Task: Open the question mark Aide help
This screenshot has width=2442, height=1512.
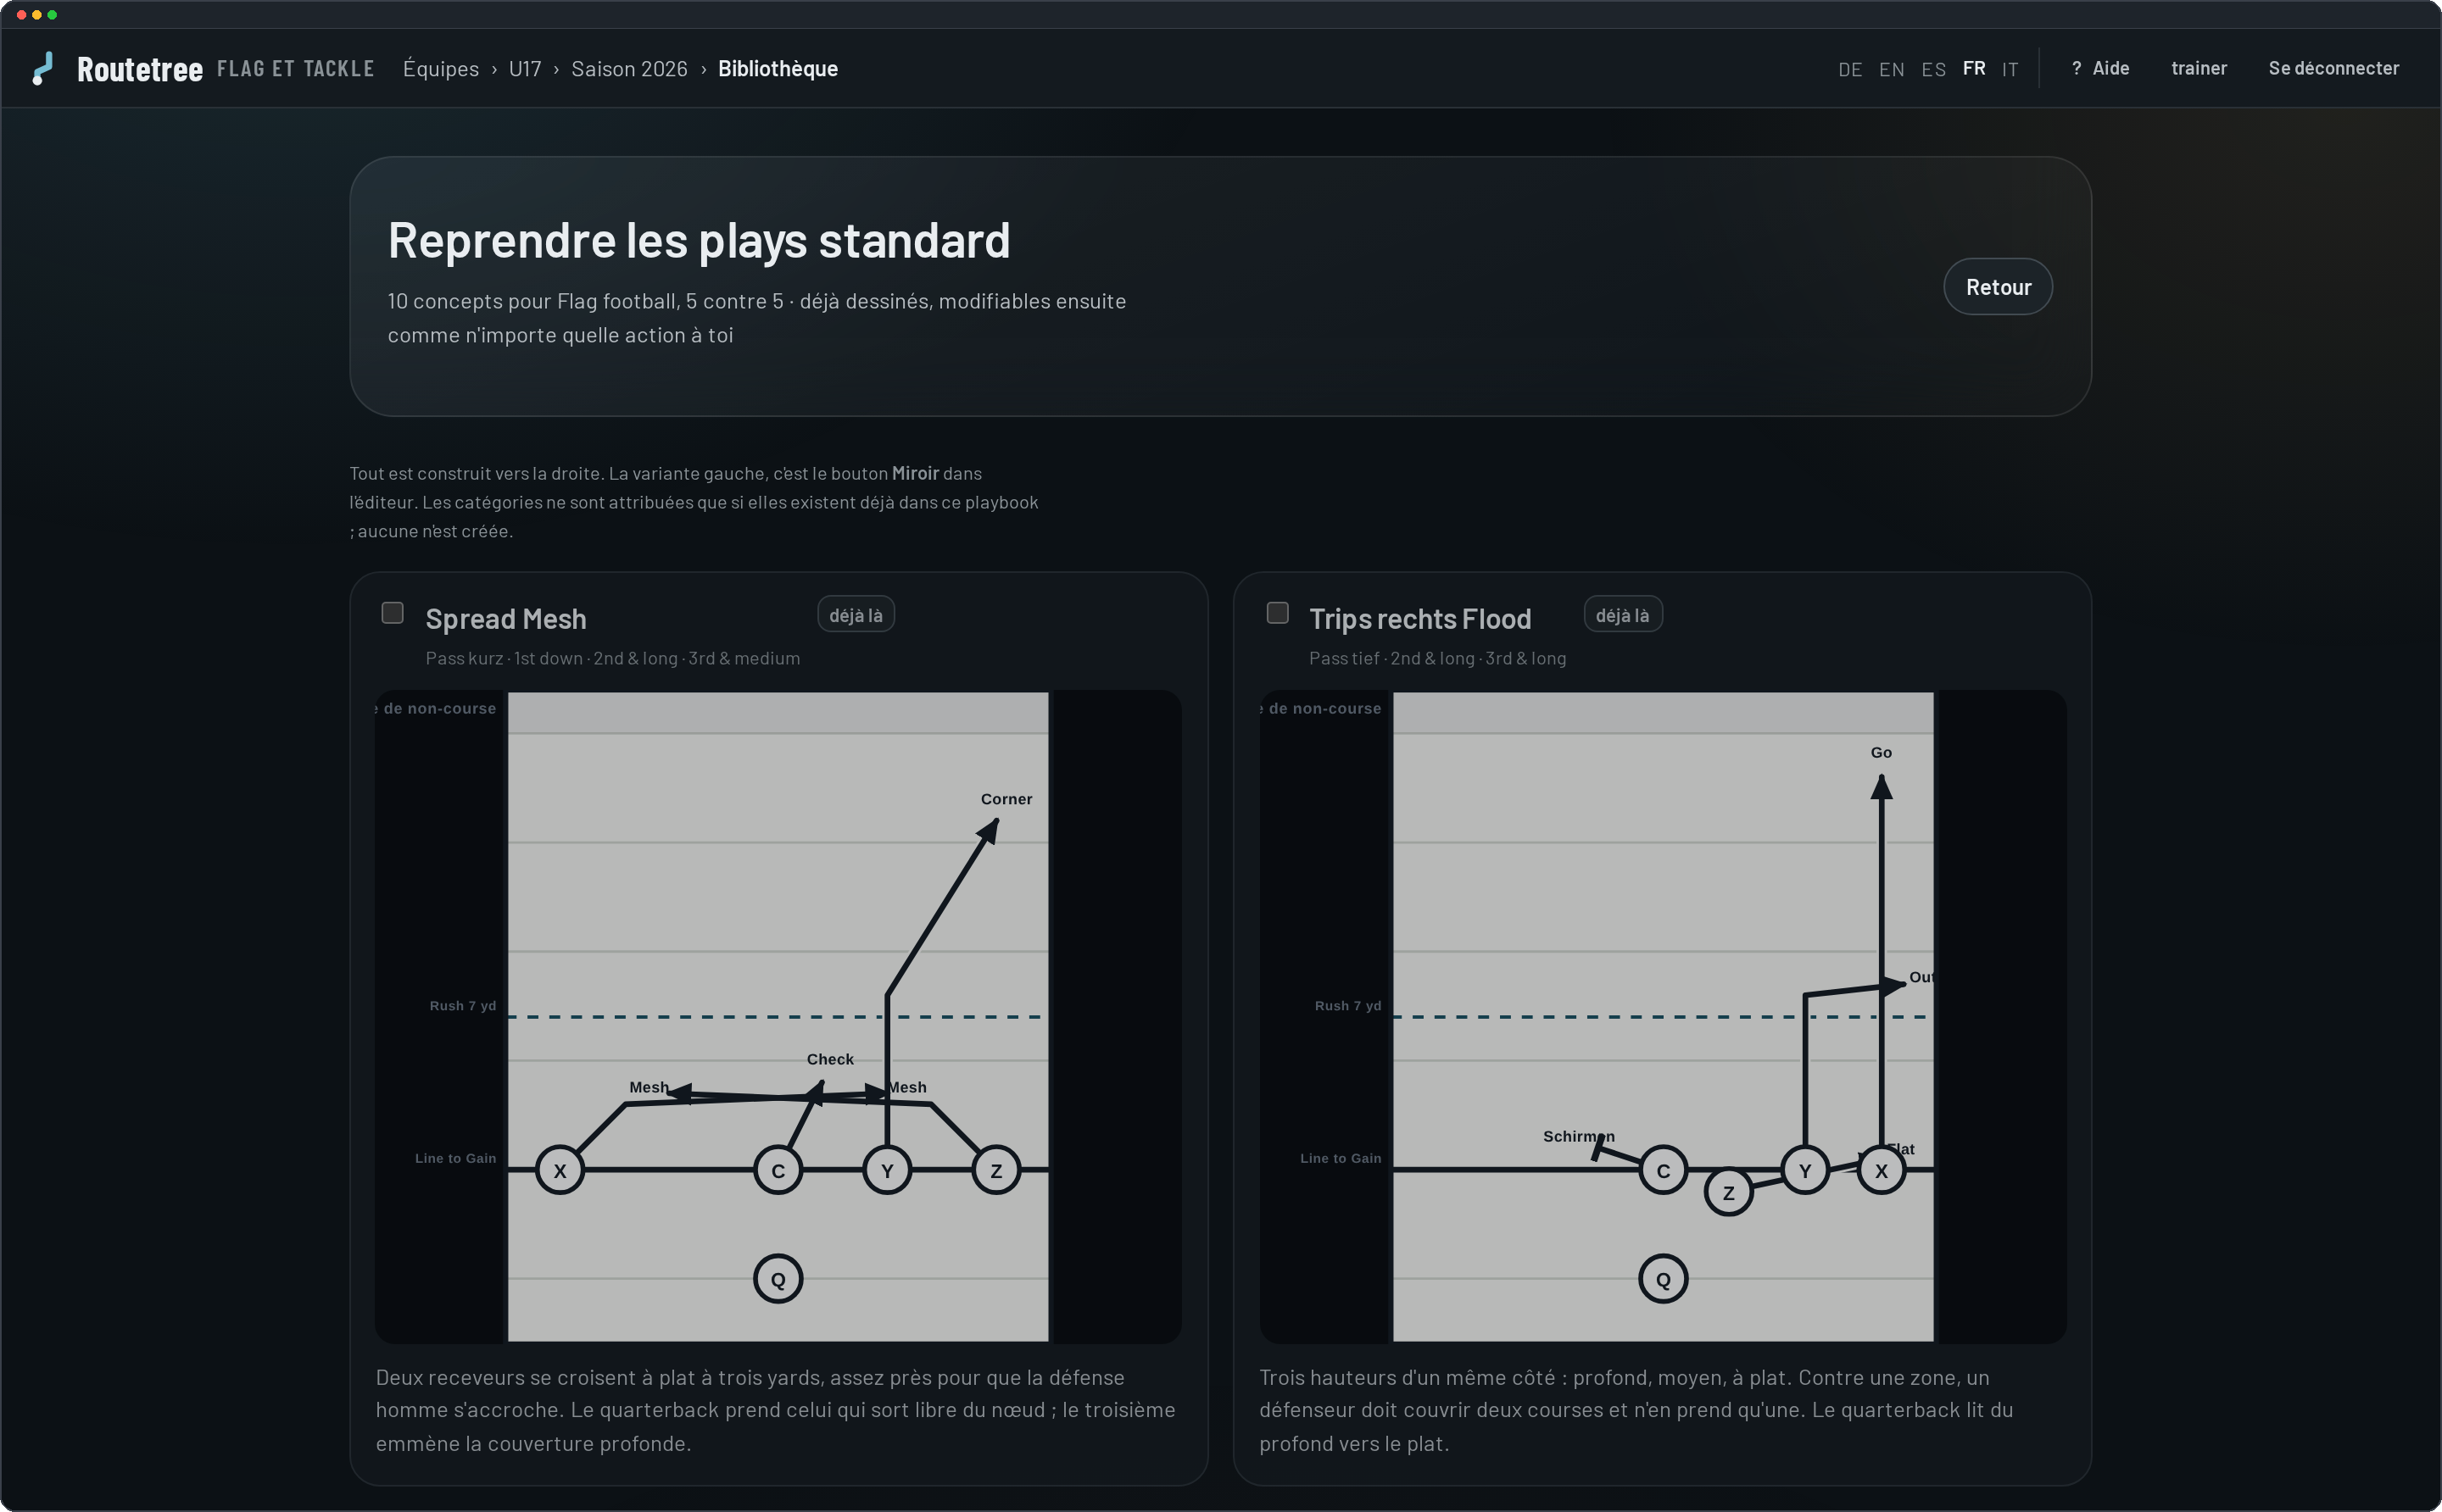Action: (2099, 68)
